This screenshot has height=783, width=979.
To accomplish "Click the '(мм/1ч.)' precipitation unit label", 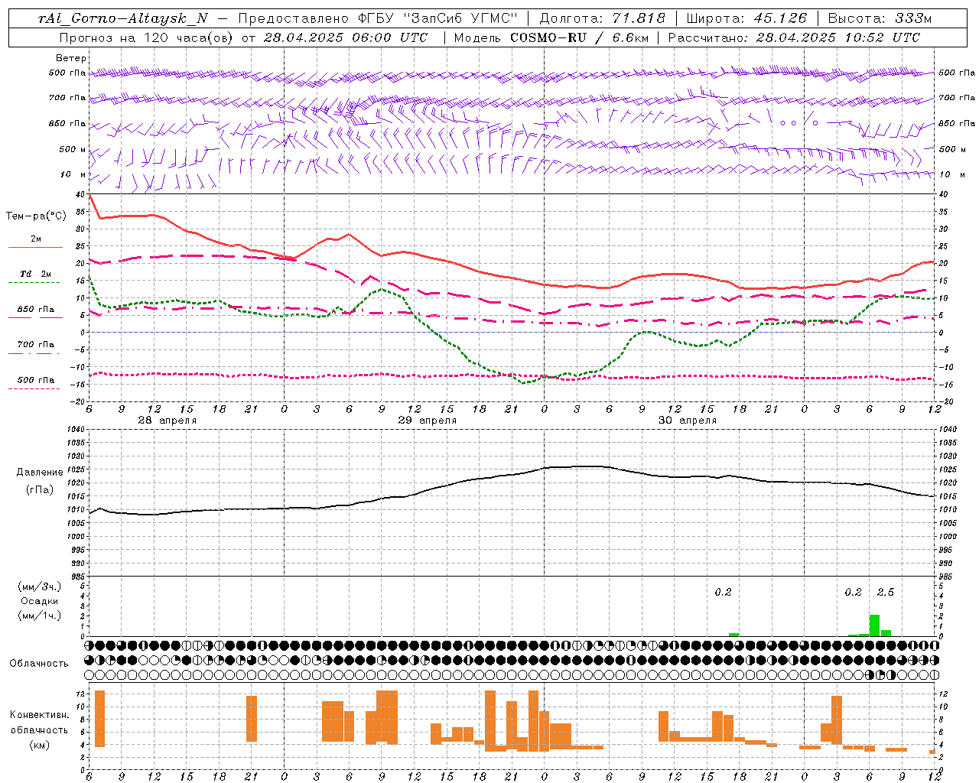I will point(40,616).
